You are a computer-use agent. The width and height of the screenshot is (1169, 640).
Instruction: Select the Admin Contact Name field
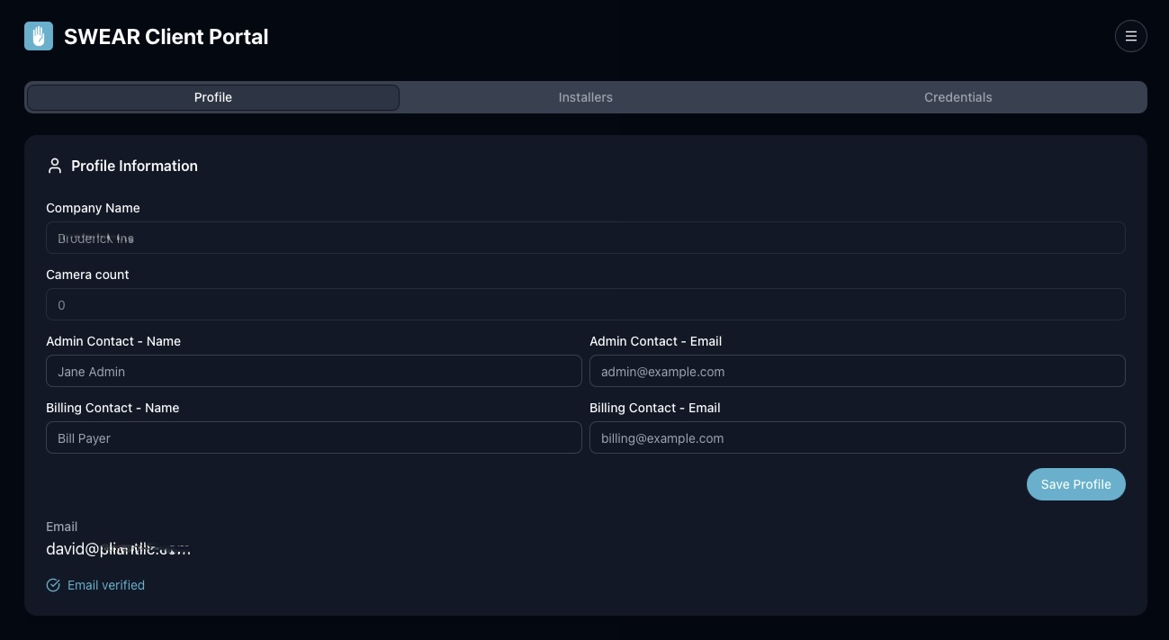[x=313, y=371]
